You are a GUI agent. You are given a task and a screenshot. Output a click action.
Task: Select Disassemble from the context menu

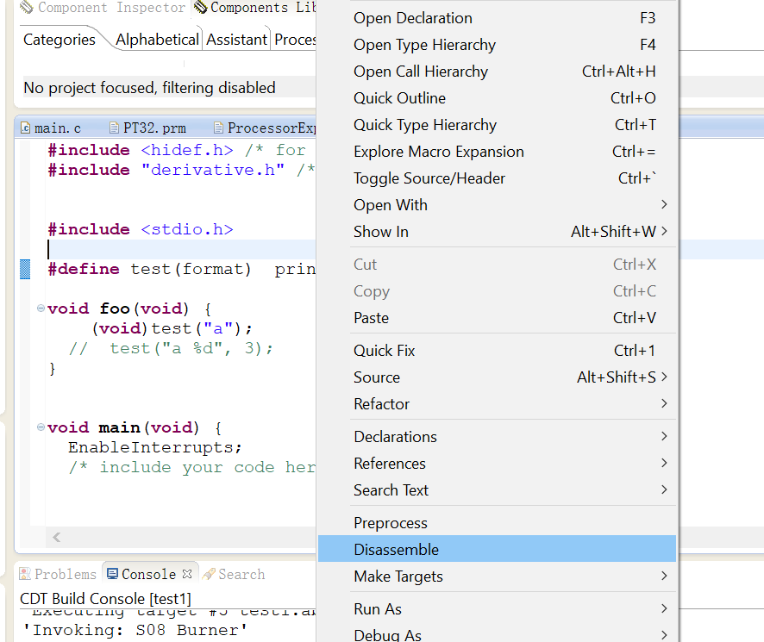pyautogui.click(x=397, y=550)
